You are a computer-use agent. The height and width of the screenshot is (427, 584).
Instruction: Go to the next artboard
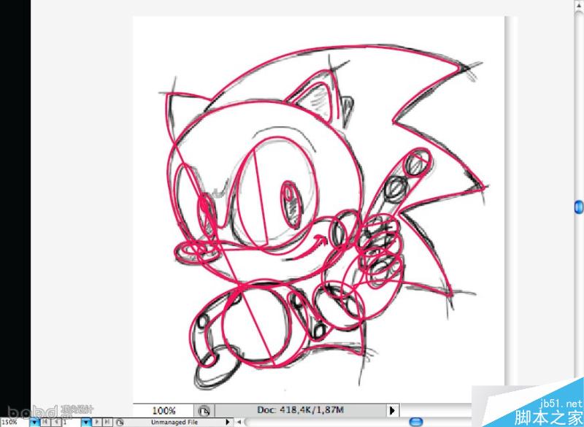(97, 422)
